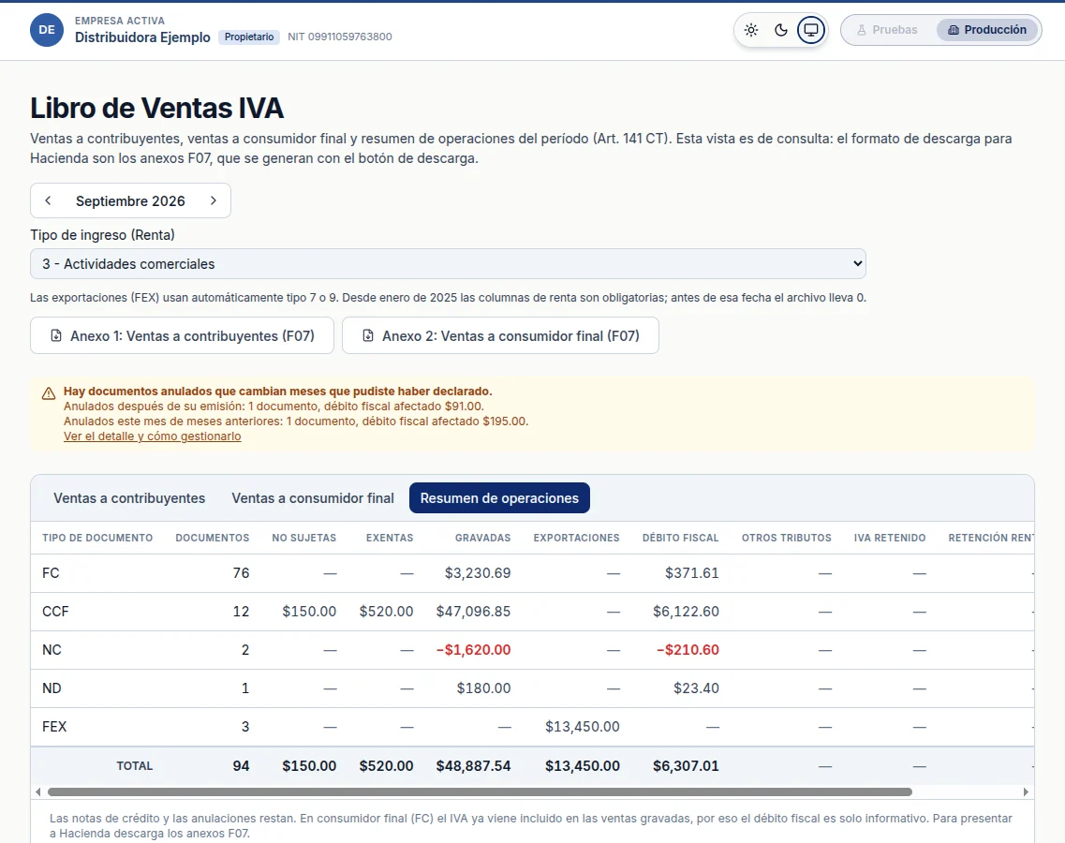Click FC débito fiscal $371.61
The height and width of the screenshot is (843, 1065).
(x=692, y=572)
